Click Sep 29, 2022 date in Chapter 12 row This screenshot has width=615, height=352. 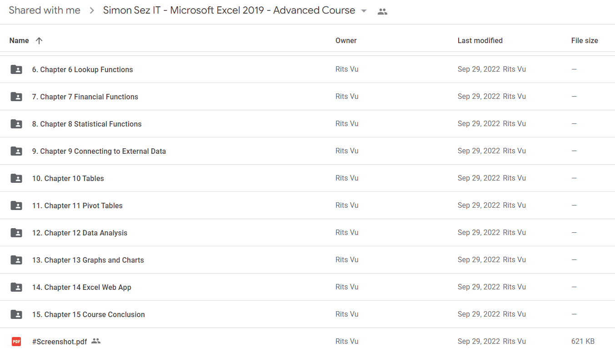(x=479, y=233)
